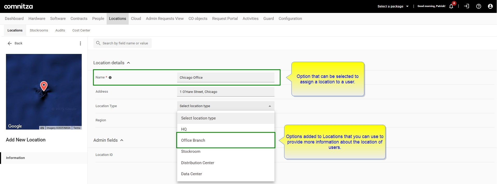Collapse the Admin fields section

coord(122,140)
